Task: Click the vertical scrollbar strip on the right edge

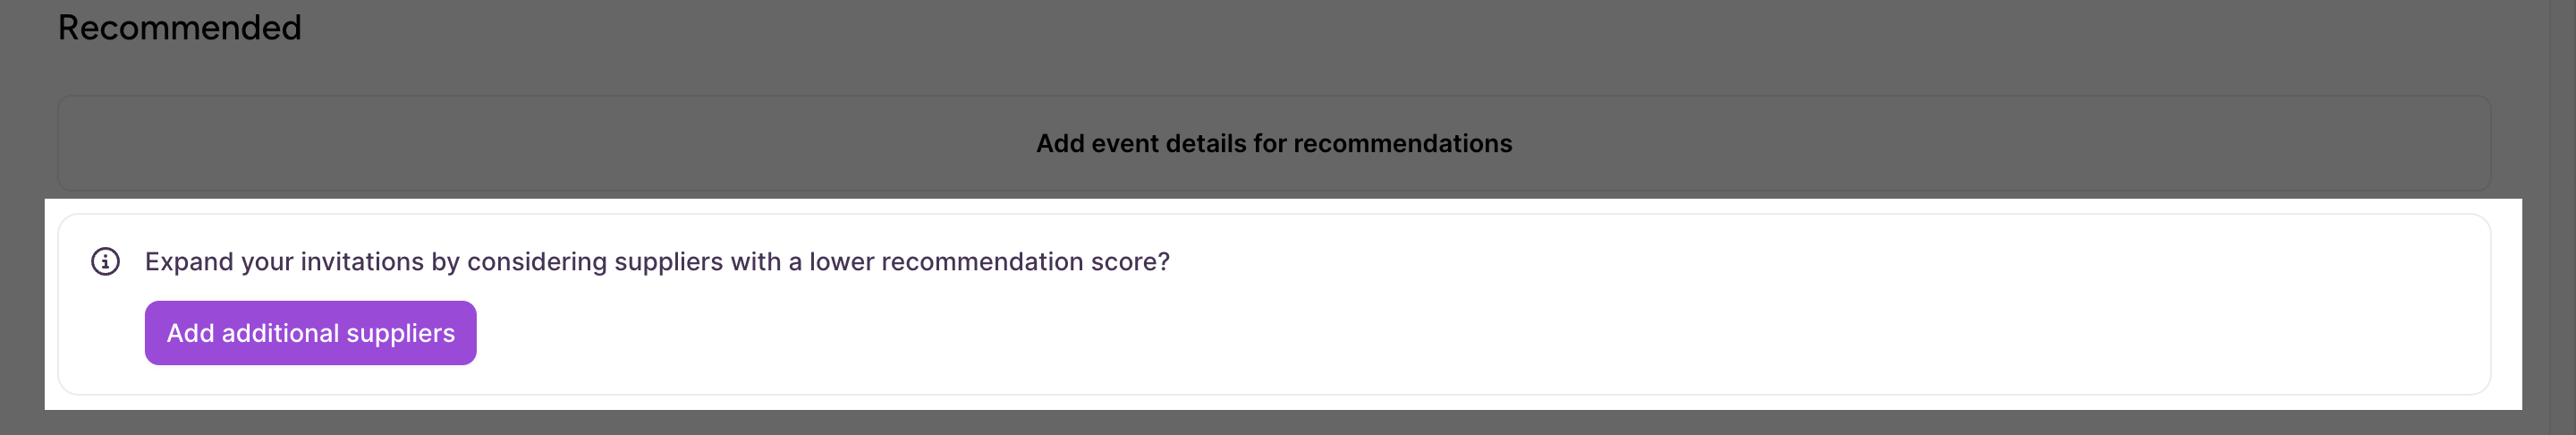Action: pos(2562,217)
